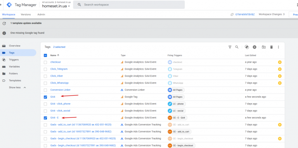The image size is (298, 148).
Task: Click the filter icon in Tags toolbar
Action: pyautogui.click(x=230, y=47)
